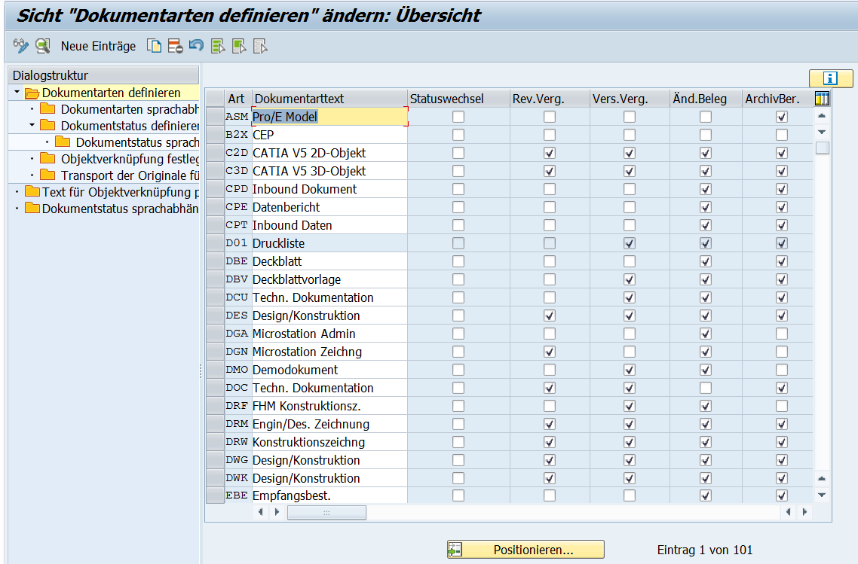Screen dimensions: 858x564
Task: Click the Deckblattvorlage text cell
Action: [329, 279]
